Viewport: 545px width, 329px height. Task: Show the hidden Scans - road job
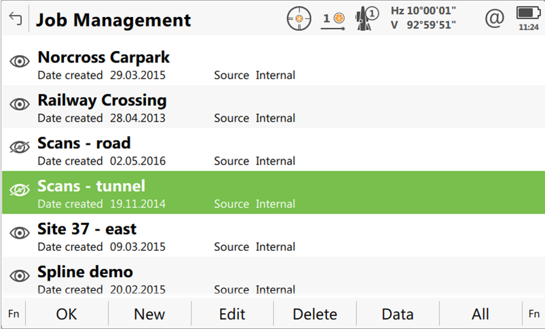pyautogui.click(x=20, y=148)
